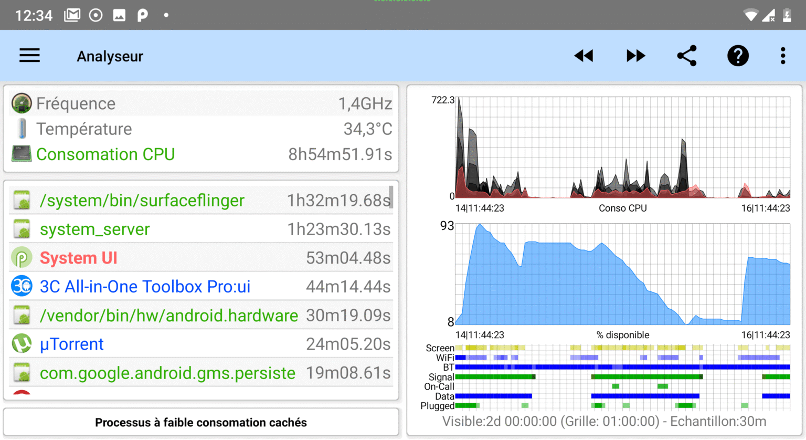Image resolution: width=806 pixels, height=440 pixels.
Task: Select the System UI process name
Action: 79,258
